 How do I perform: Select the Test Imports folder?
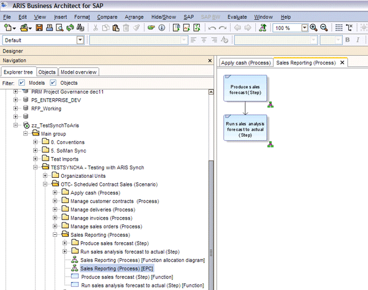click(x=64, y=159)
